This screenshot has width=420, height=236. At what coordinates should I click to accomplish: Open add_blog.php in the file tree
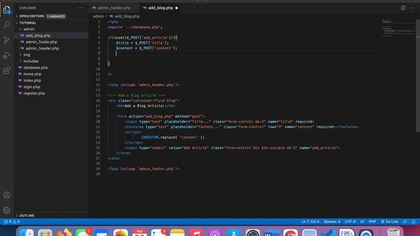click(38, 35)
